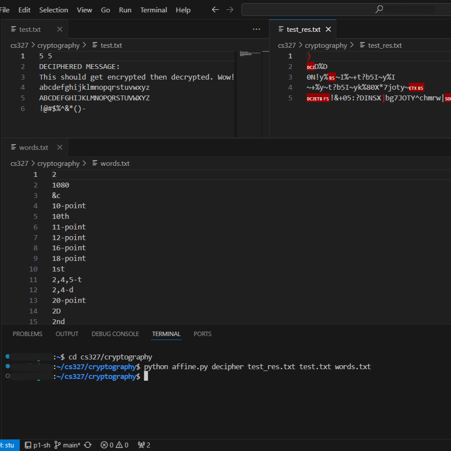The width and height of the screenshot is (451, 451).
Task: Click cryptography in test.txt breadcrumb
Action: [58, 46]
